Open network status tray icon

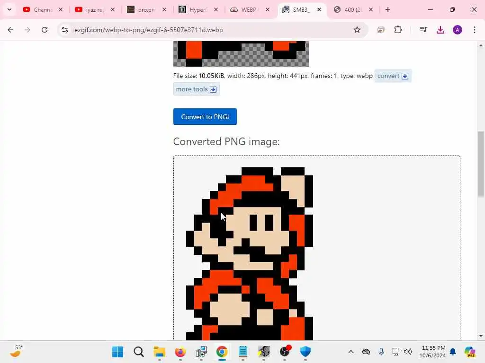point(396,352)
